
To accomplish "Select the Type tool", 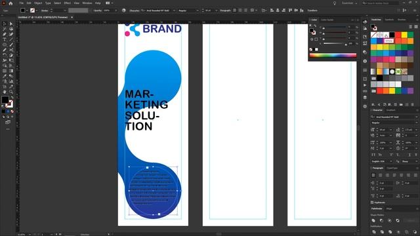I will pyautogui.click(x=5, y=39).
